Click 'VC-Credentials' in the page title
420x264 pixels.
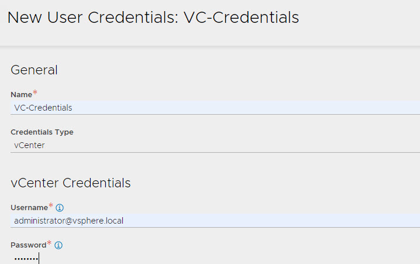pyautogui.click(x=241, y=18)
